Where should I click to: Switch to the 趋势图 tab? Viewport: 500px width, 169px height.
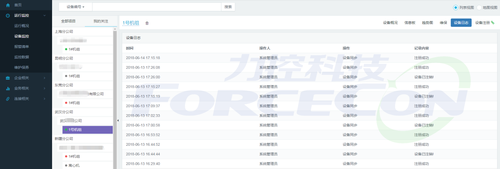pyautogui.click(x=427, y=23)
